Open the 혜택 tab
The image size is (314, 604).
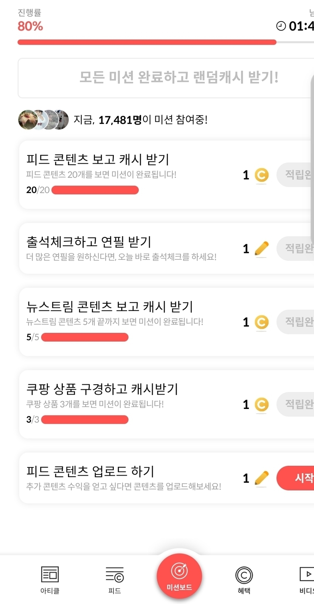244,576
